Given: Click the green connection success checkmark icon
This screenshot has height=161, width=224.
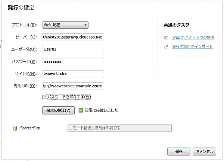Looking at the screenshot, I should coord(81,110).
